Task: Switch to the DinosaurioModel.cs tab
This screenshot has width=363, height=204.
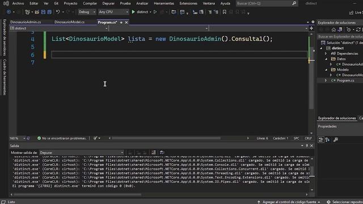Action: tap(69, 22)
